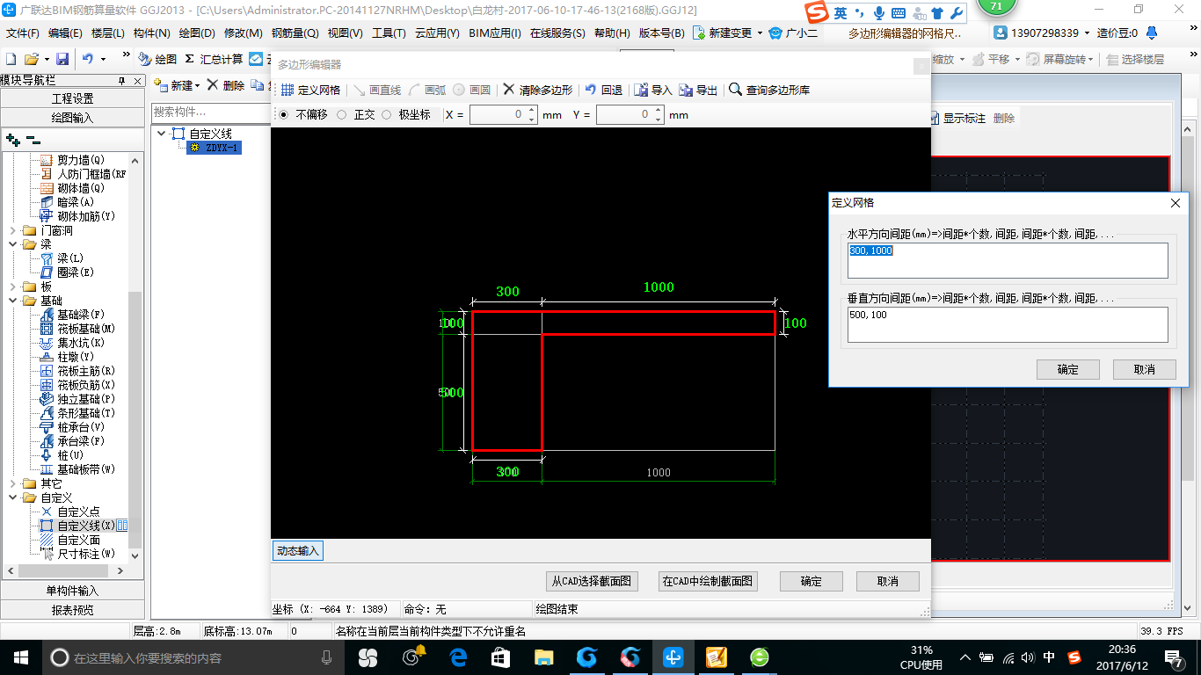Click 清除多边形 to clear polygon
The image size is (1201, 675).
(x=538, y=90)
